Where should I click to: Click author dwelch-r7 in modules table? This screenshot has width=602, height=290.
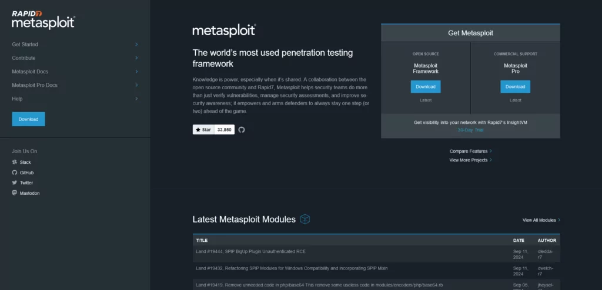(x=545, y=271)
